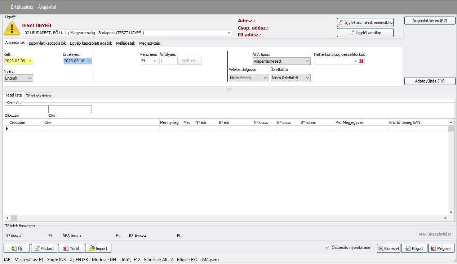Viewport: 457px width, 264px height.
Task: Click the Új button with green plus icon
Action: [x=17, y=249]
